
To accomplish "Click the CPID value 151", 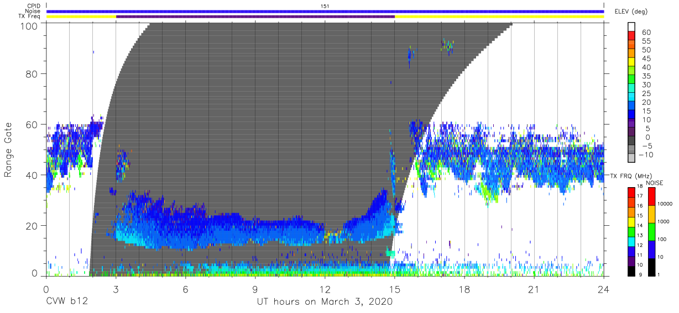I will (325, 6).
